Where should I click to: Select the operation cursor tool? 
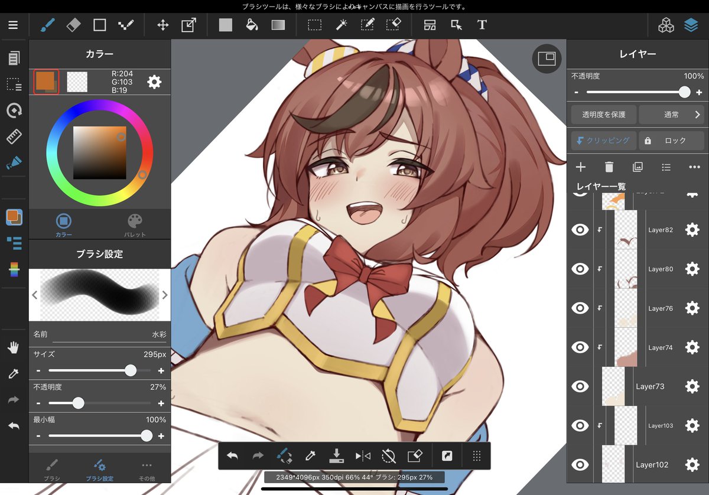(456, 25)
